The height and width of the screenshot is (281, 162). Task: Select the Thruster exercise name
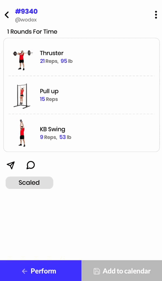(x=52, y=53)
